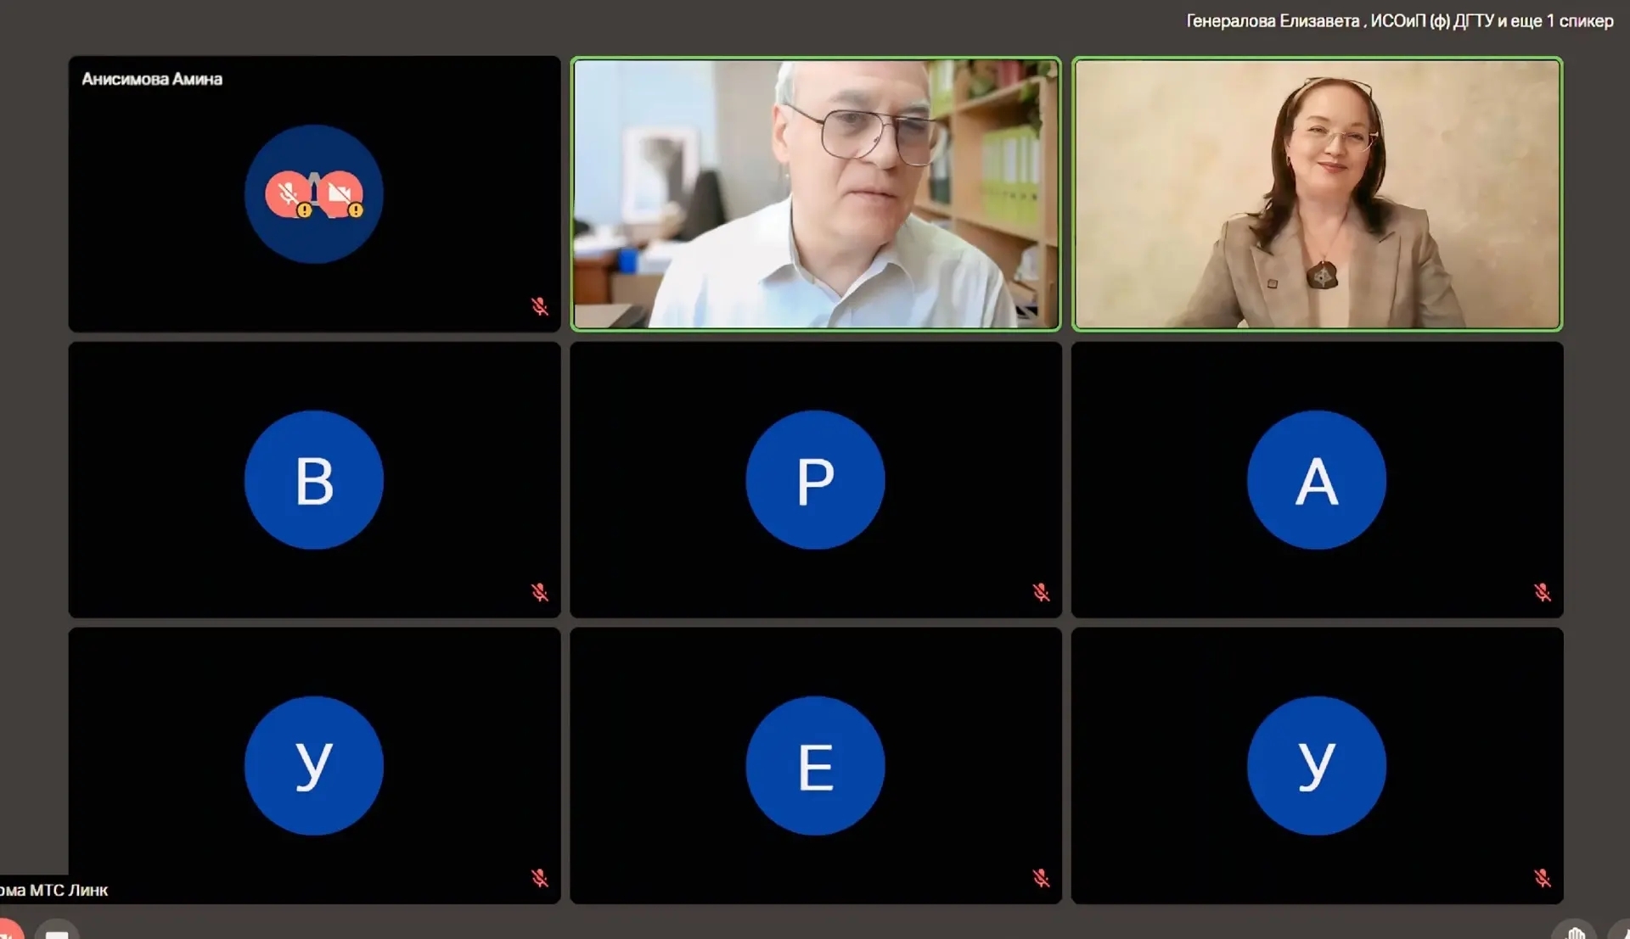Click the gray screen share button at the bottom
The height and width of the screenshot is (939, 1630).
[x=57, y=931]
